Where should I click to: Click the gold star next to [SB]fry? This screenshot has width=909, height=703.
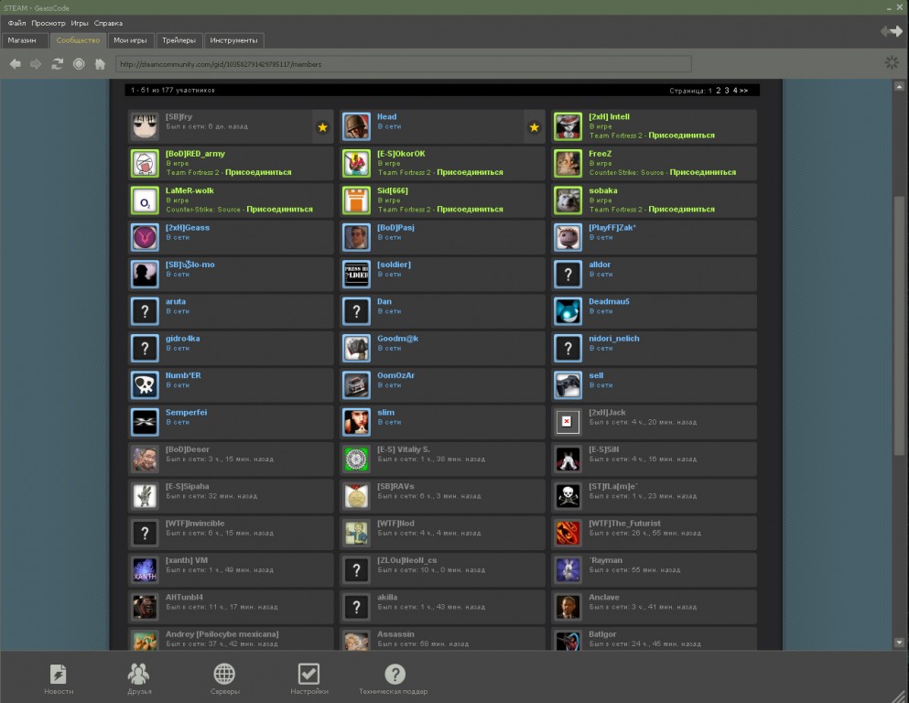click(322, 127)
